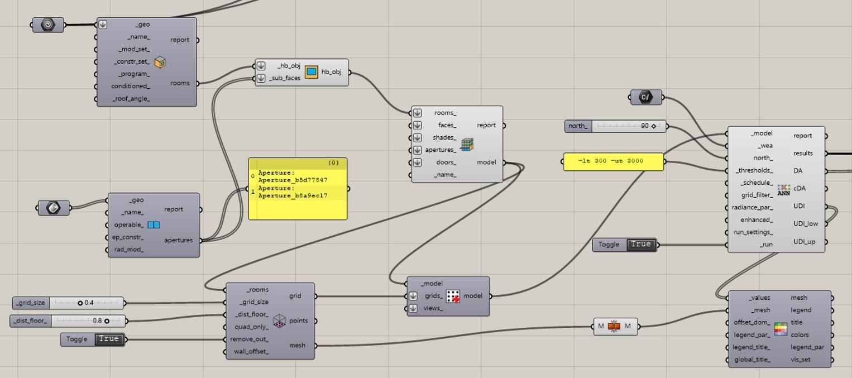
Task: Click the conditioned_ input label
Action: click(x=130, y=86)
